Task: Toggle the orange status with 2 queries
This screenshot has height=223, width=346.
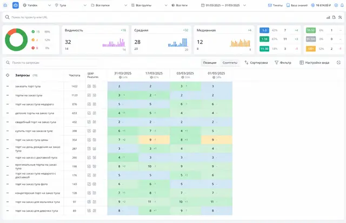Action: [33, 40]
